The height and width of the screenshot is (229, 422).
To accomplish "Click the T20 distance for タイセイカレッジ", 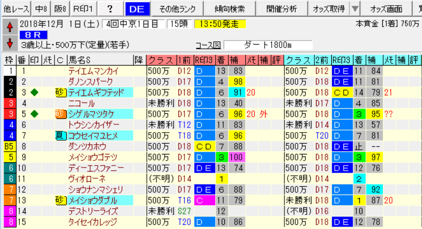I will point(184,222).
